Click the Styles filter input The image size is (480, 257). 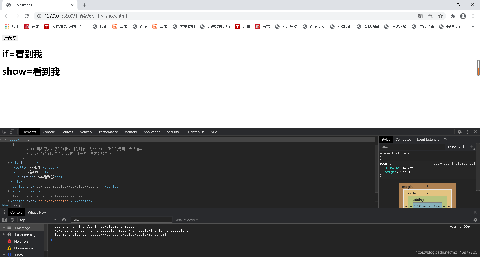point(412,147)
